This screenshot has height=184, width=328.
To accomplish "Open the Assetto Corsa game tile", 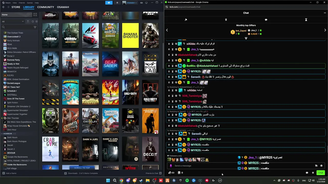I will coord(90,36).
